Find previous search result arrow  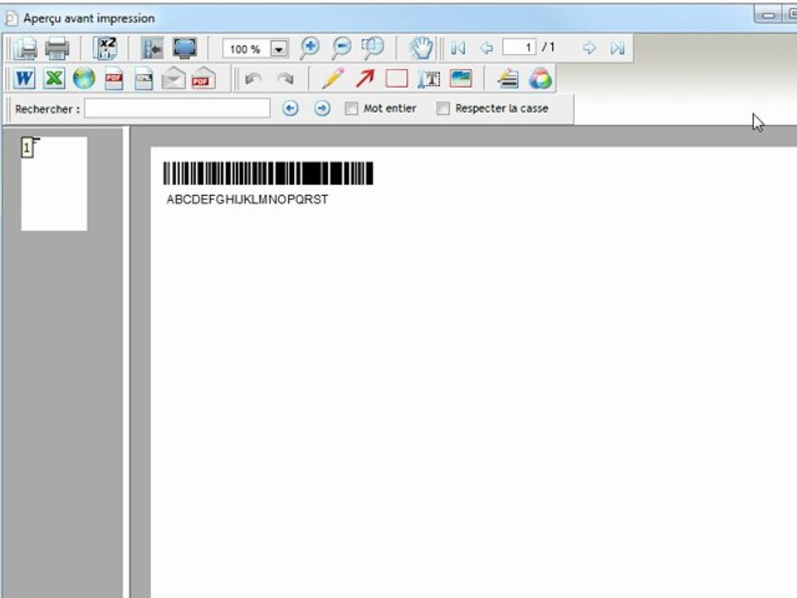pyautogui.click(x=291, y=108)
